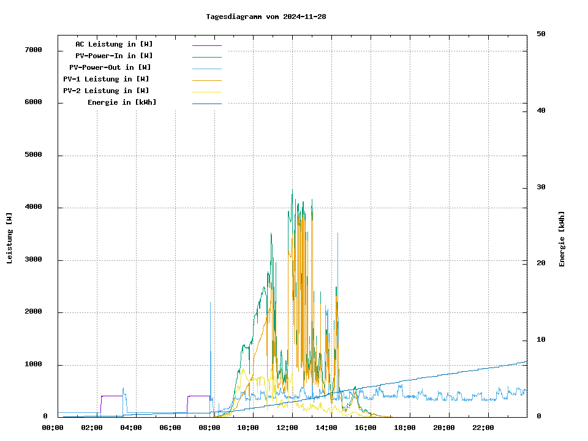
Task: Select the AC Leistung legend label
Action: click(x=114, y=44)
